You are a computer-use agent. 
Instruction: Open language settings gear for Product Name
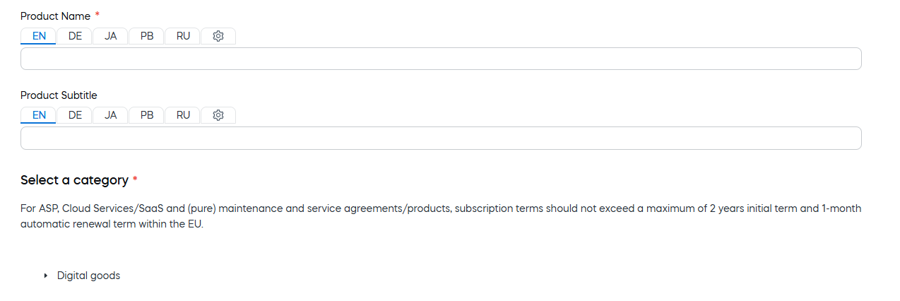[x=218, y=36]
